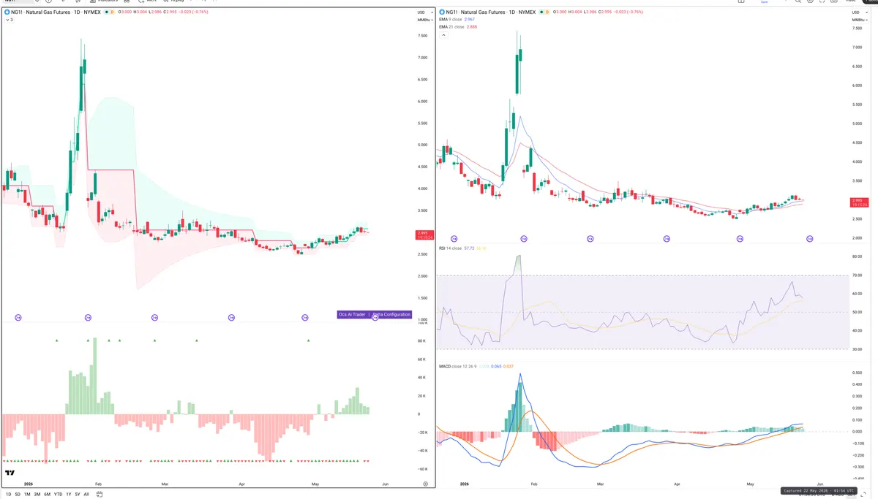Set time range to YTD
The image size is (878, 499).
[x=58, y=495]
